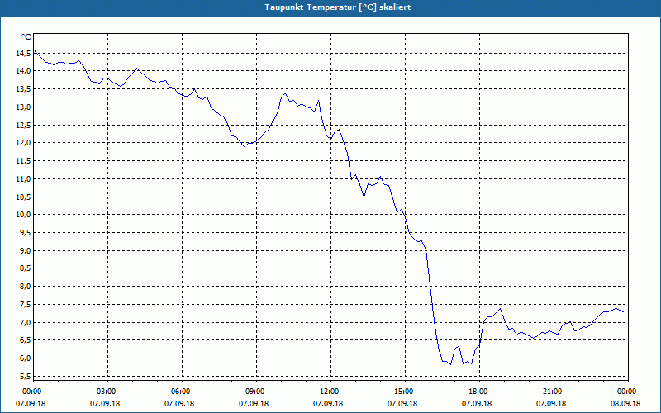Click the chart title 'Taupunkt-Temperatur [°C] skaliert'
The height and width of the screenshot is (413, 661).
[338, 7]
